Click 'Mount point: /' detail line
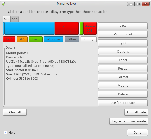 click(17, 53)
